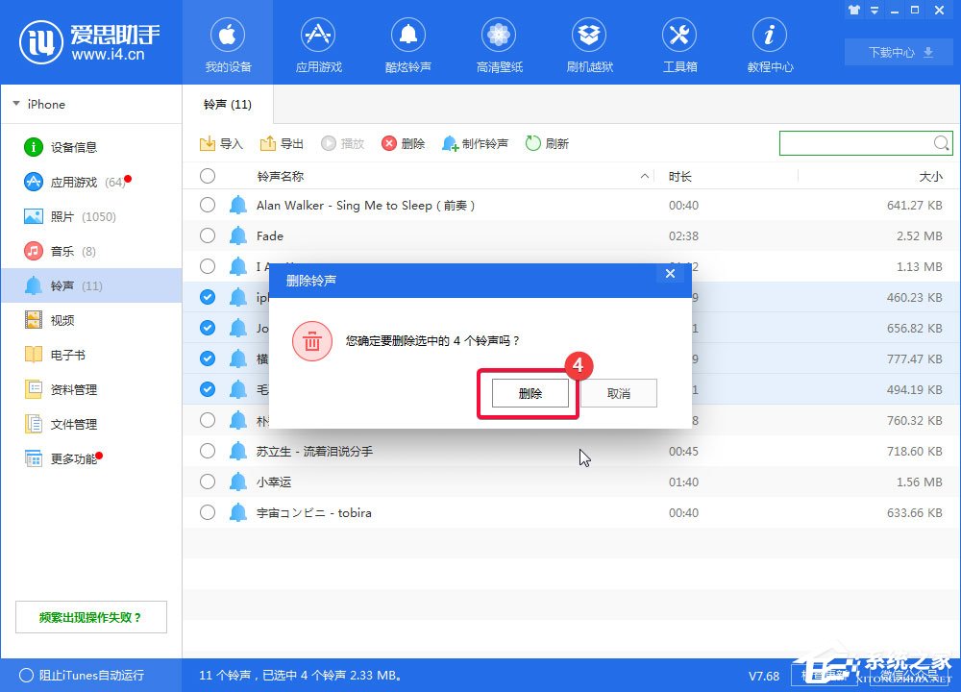Screen dimensions: 961x692
Task: Select the 铃声 (11) tab
Action: pos(226,105)
